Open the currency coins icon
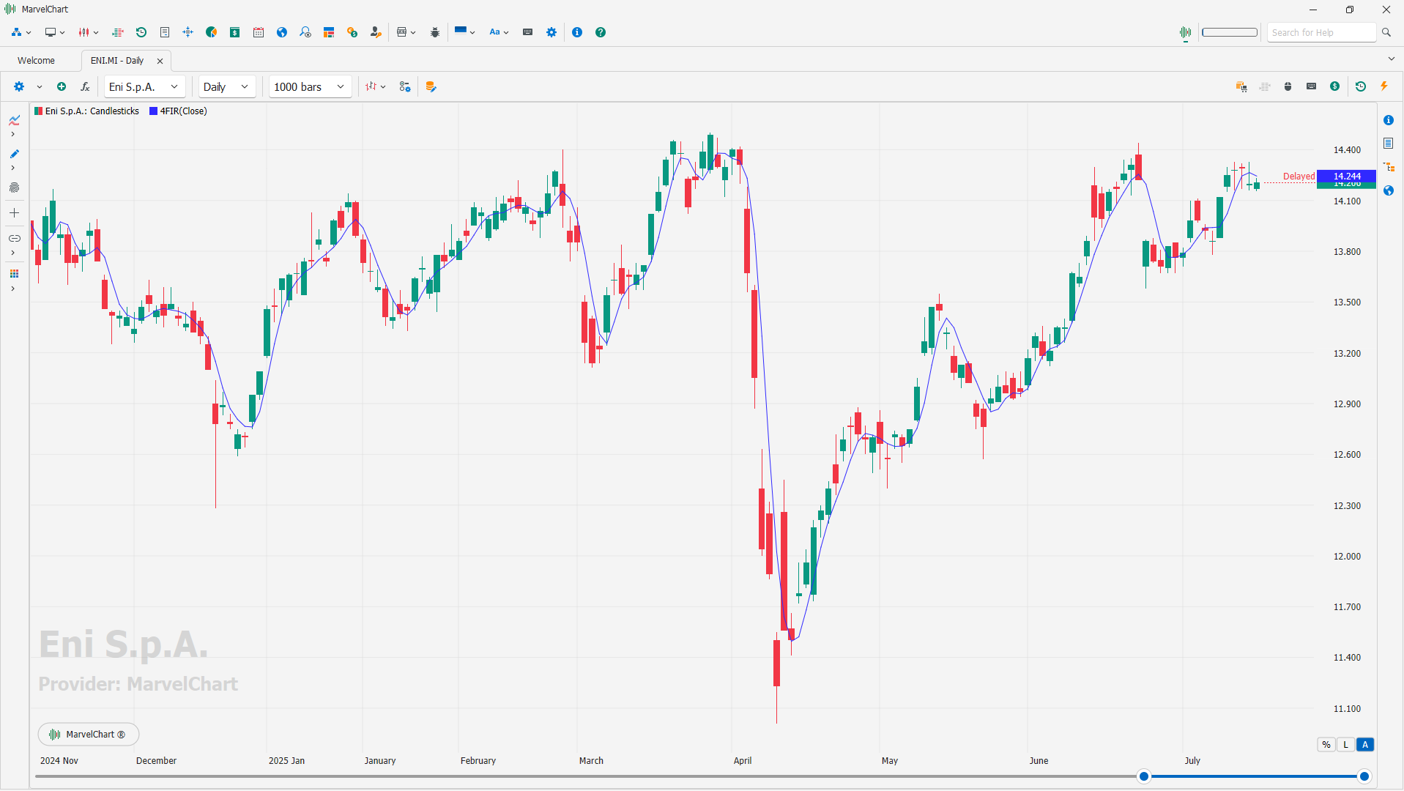1404x791 pixels. click(352, 32)
